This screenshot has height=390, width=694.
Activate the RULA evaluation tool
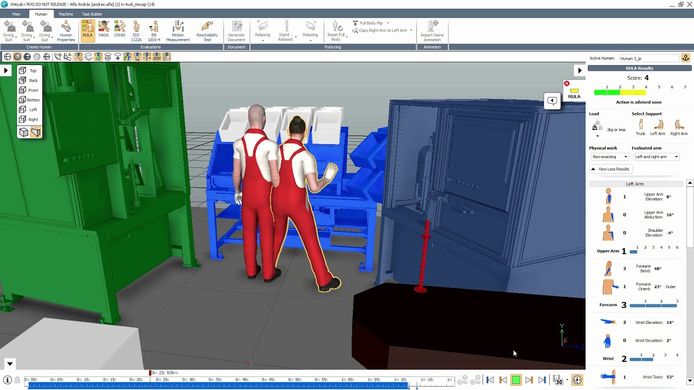click(87, 30)
